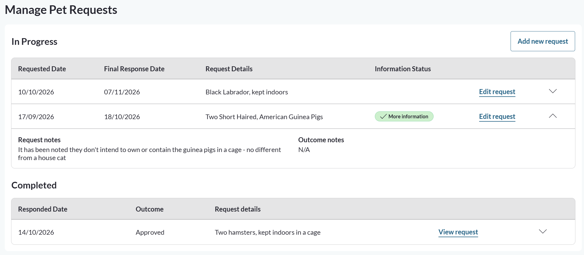584x255 pixels.
Task: Select the 17/09/2026 requested date cell
Action: click(x=36, y=117)
